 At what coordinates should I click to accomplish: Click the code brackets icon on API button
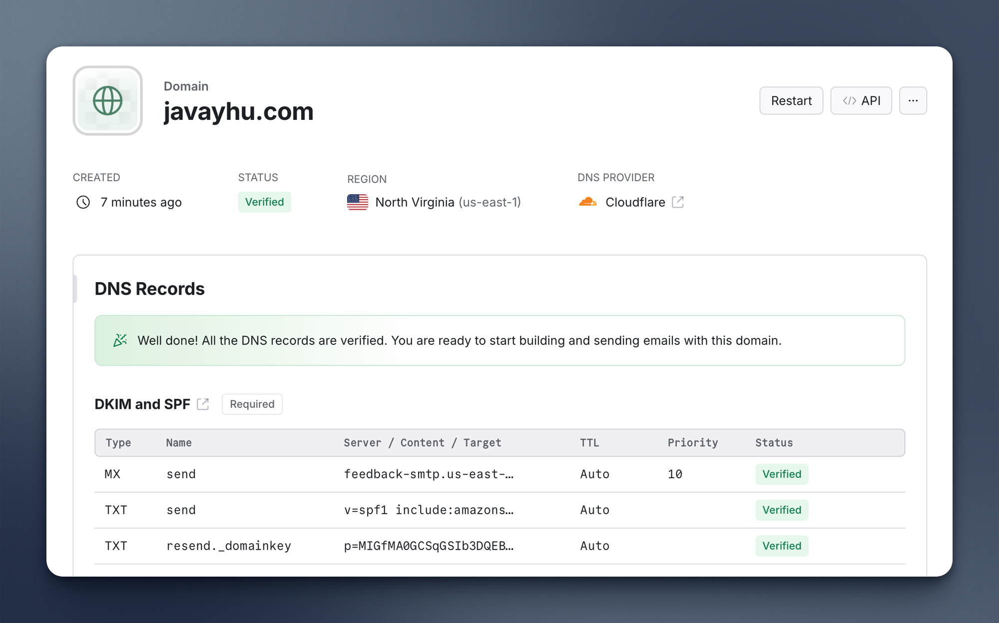[x=849, y=101]
